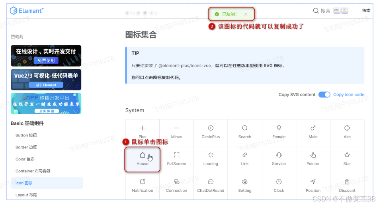This screenshot has width=377, height=205.
Task: Open the JNPF sponsor banner
Action: [x=46, y=103]
